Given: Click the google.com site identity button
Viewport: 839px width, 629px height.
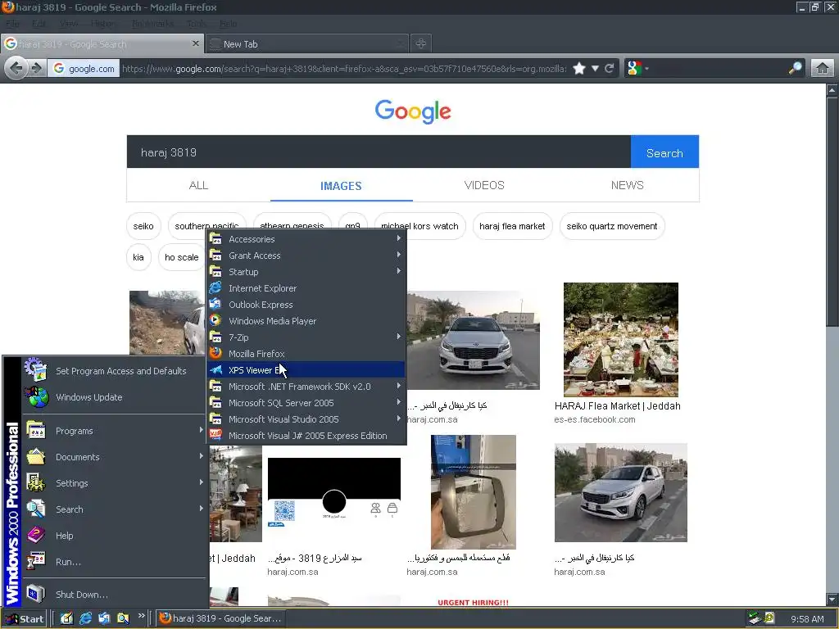Looking at the screenshot, I should (x=84, y=69).
